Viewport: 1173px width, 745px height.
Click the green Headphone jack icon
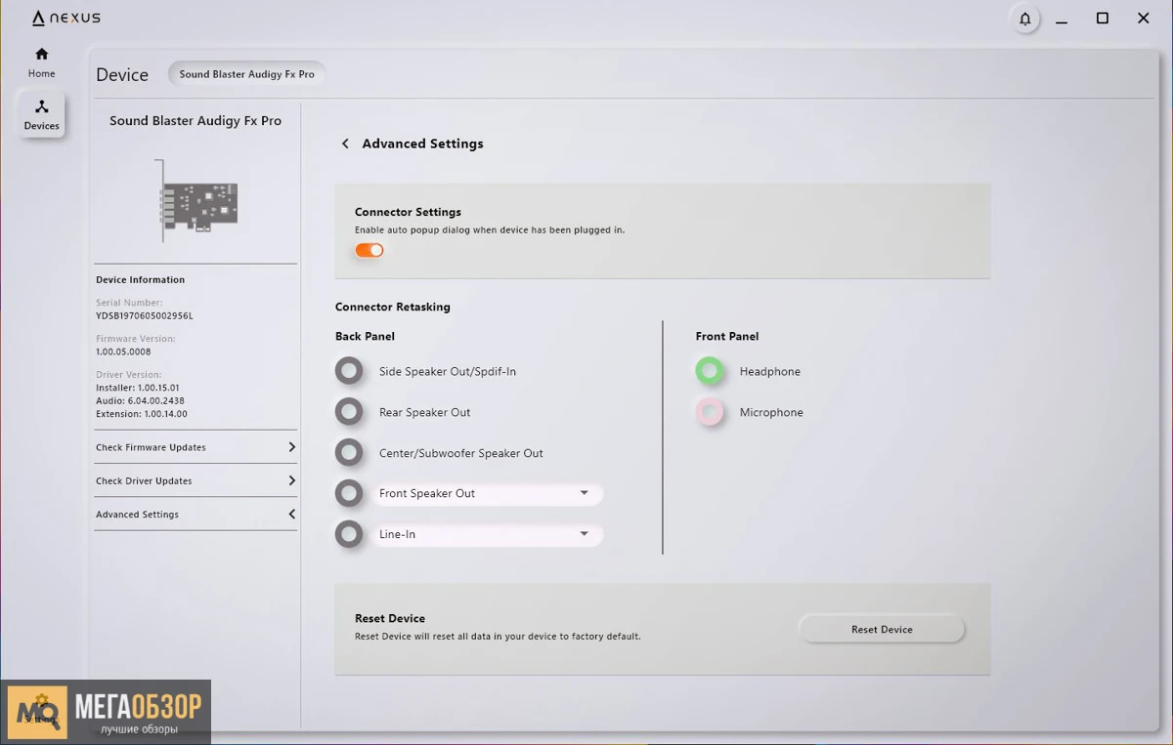click(x=710, y=371)
